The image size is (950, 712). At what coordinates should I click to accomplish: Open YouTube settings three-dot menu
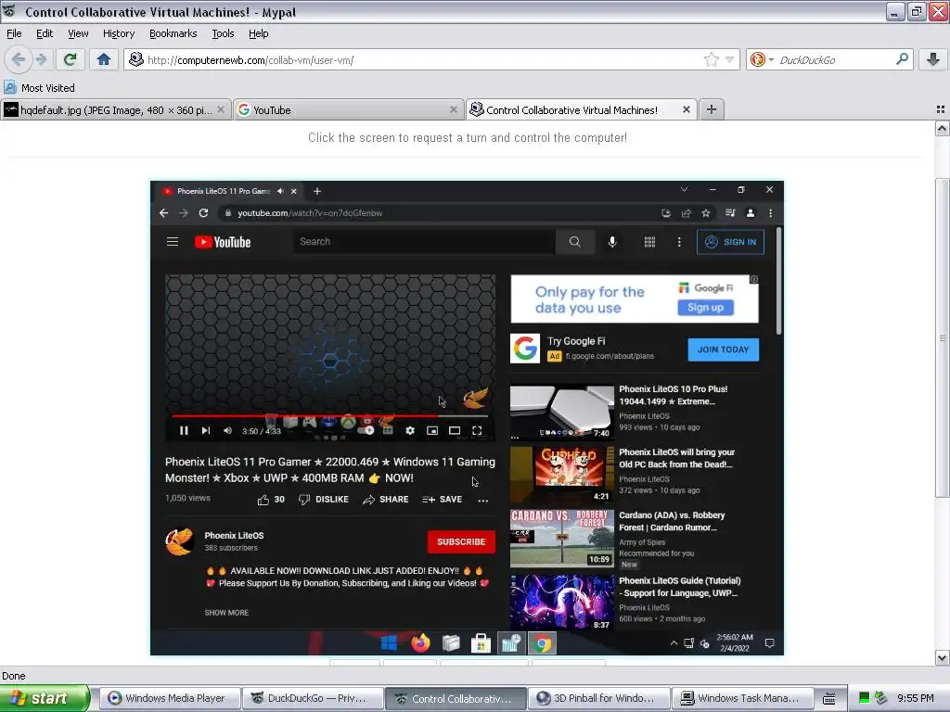[679, 242]
